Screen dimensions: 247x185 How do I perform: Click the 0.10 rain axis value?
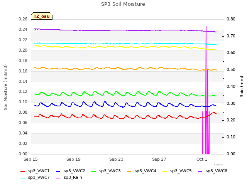(231, 137)
